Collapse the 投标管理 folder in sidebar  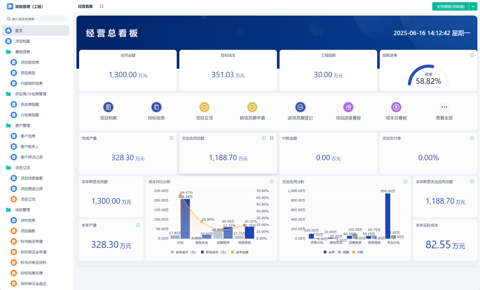(x=22, y=210)
